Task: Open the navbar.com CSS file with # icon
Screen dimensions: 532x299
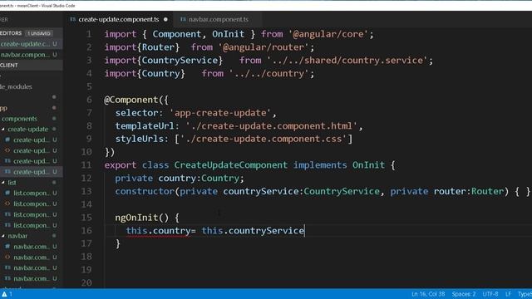Action: 32,247
